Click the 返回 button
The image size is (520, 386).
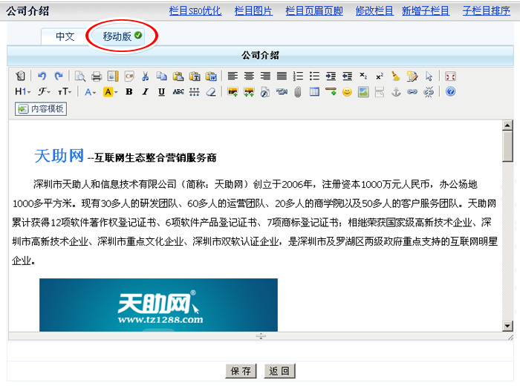pyautogui.click(x=279, y=370)
